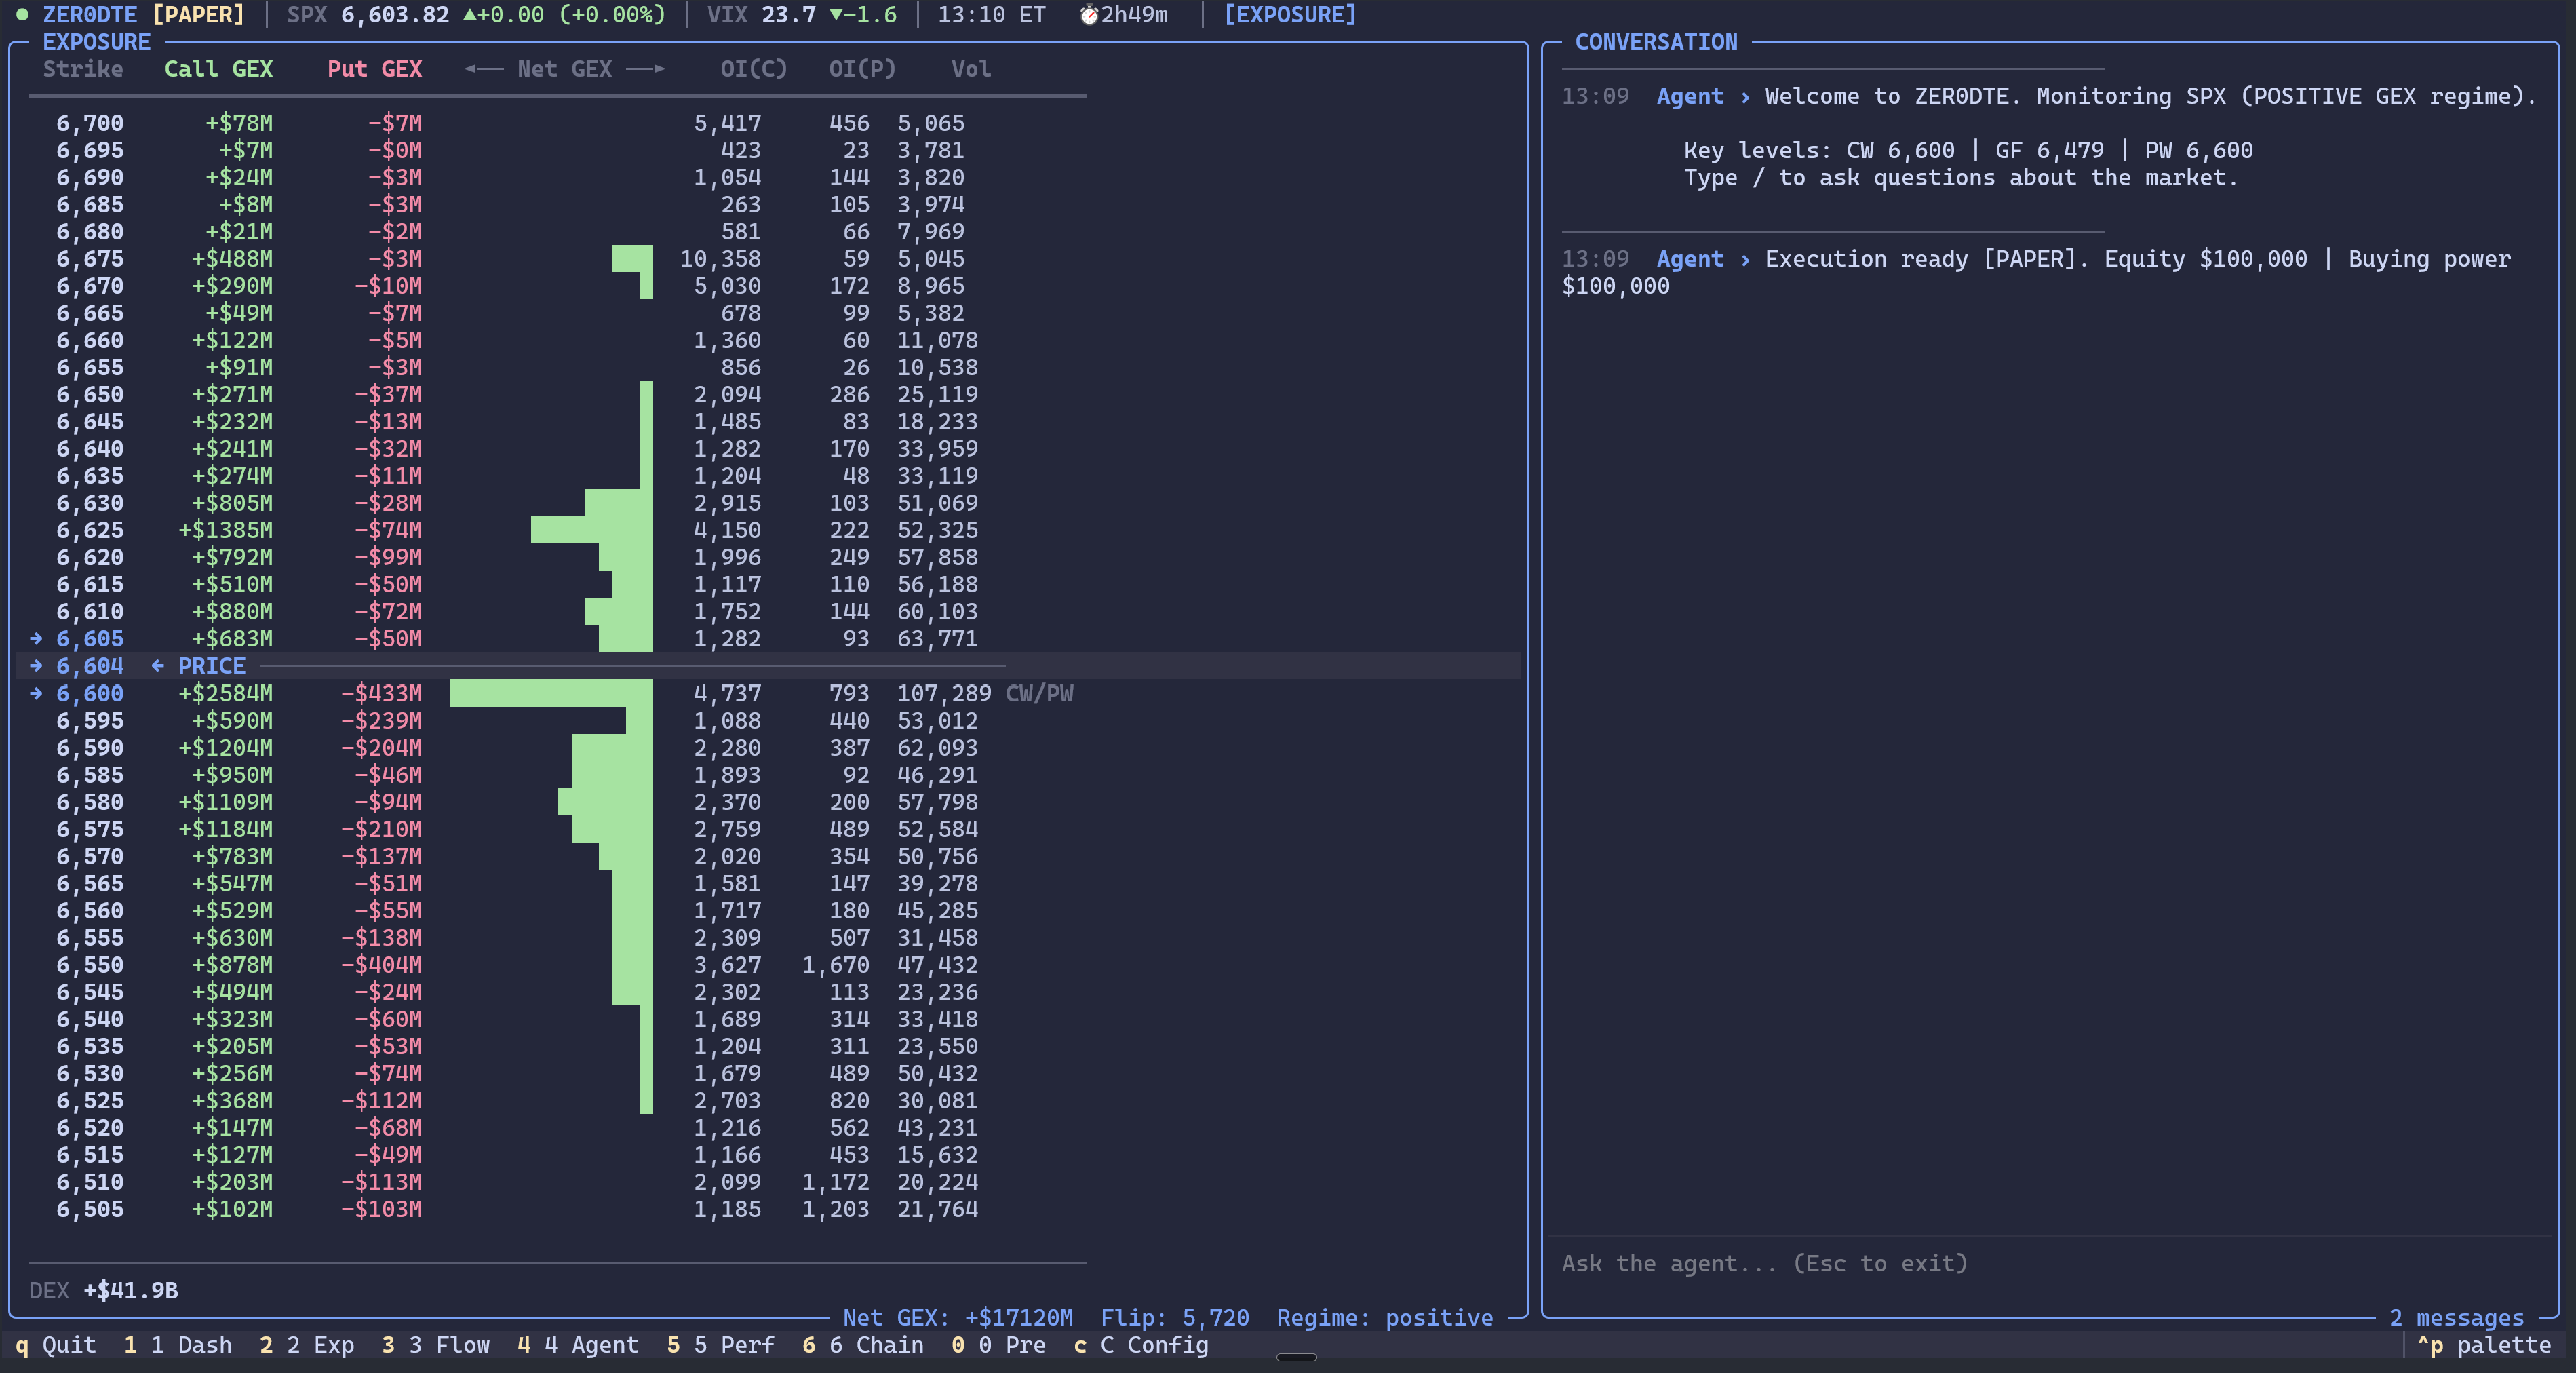
Task: Click the OI(P) column header
Action: [862, 69]
